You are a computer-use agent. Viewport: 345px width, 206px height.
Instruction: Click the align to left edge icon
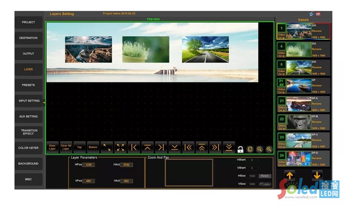coord(134,147)
